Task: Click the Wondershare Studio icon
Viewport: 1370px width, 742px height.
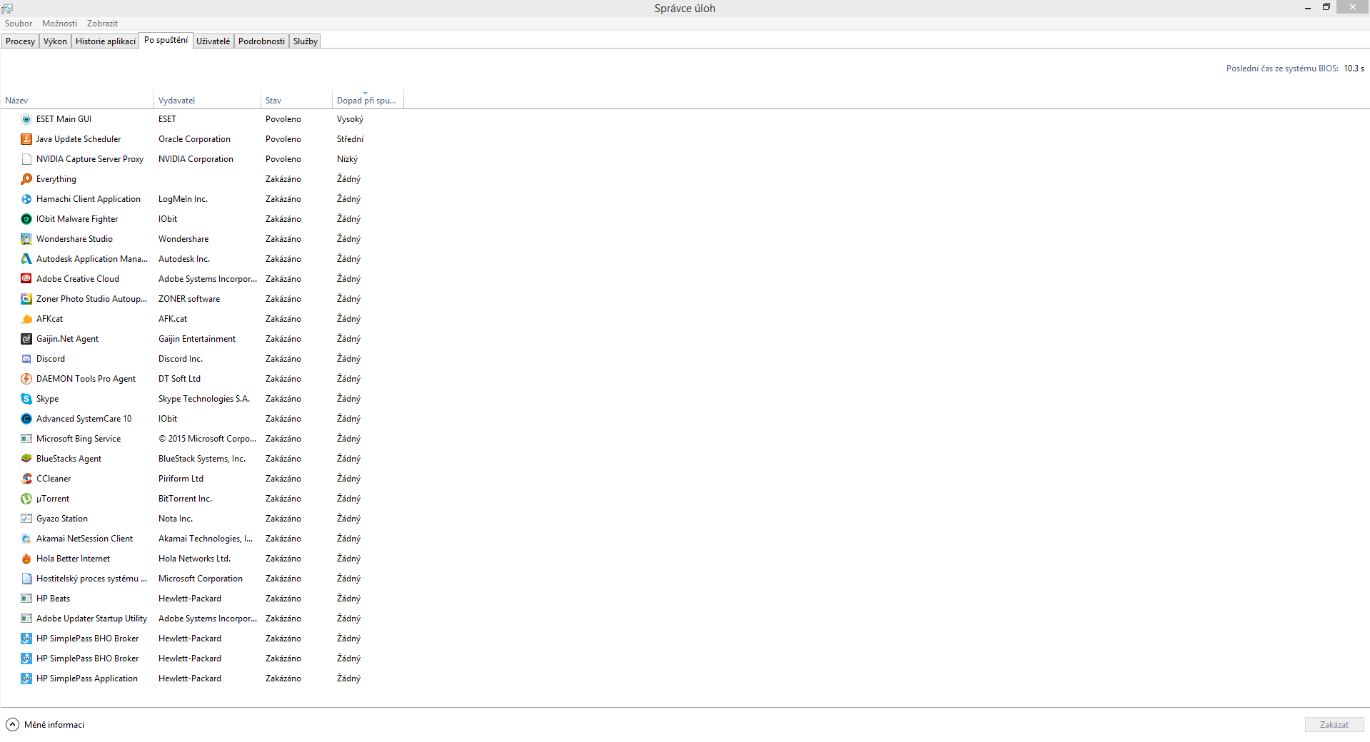Action: pos(26,239)
